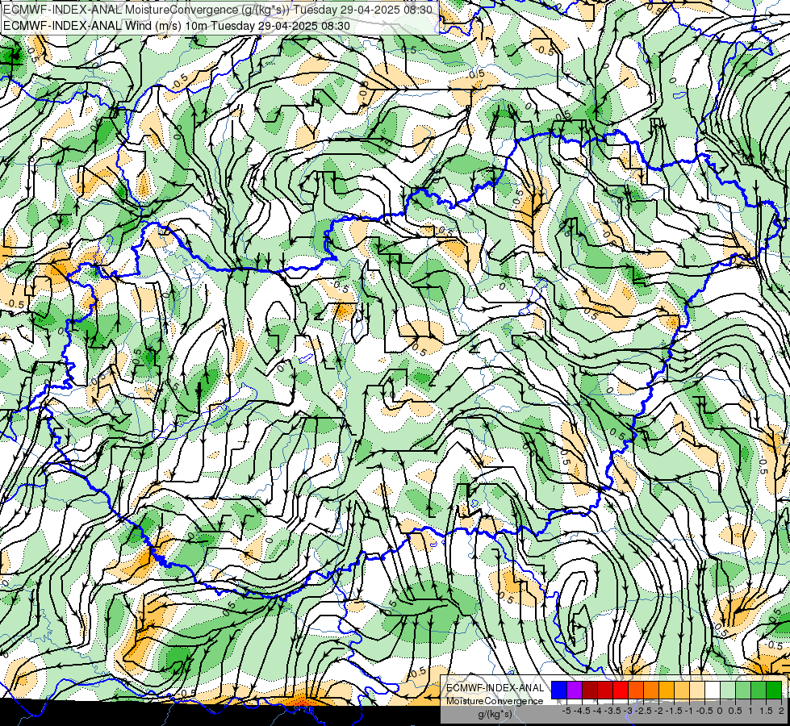Click the -5 tick label on legend scale
Image resolution: width=790 pixels, height=726 pixels.
566,711
